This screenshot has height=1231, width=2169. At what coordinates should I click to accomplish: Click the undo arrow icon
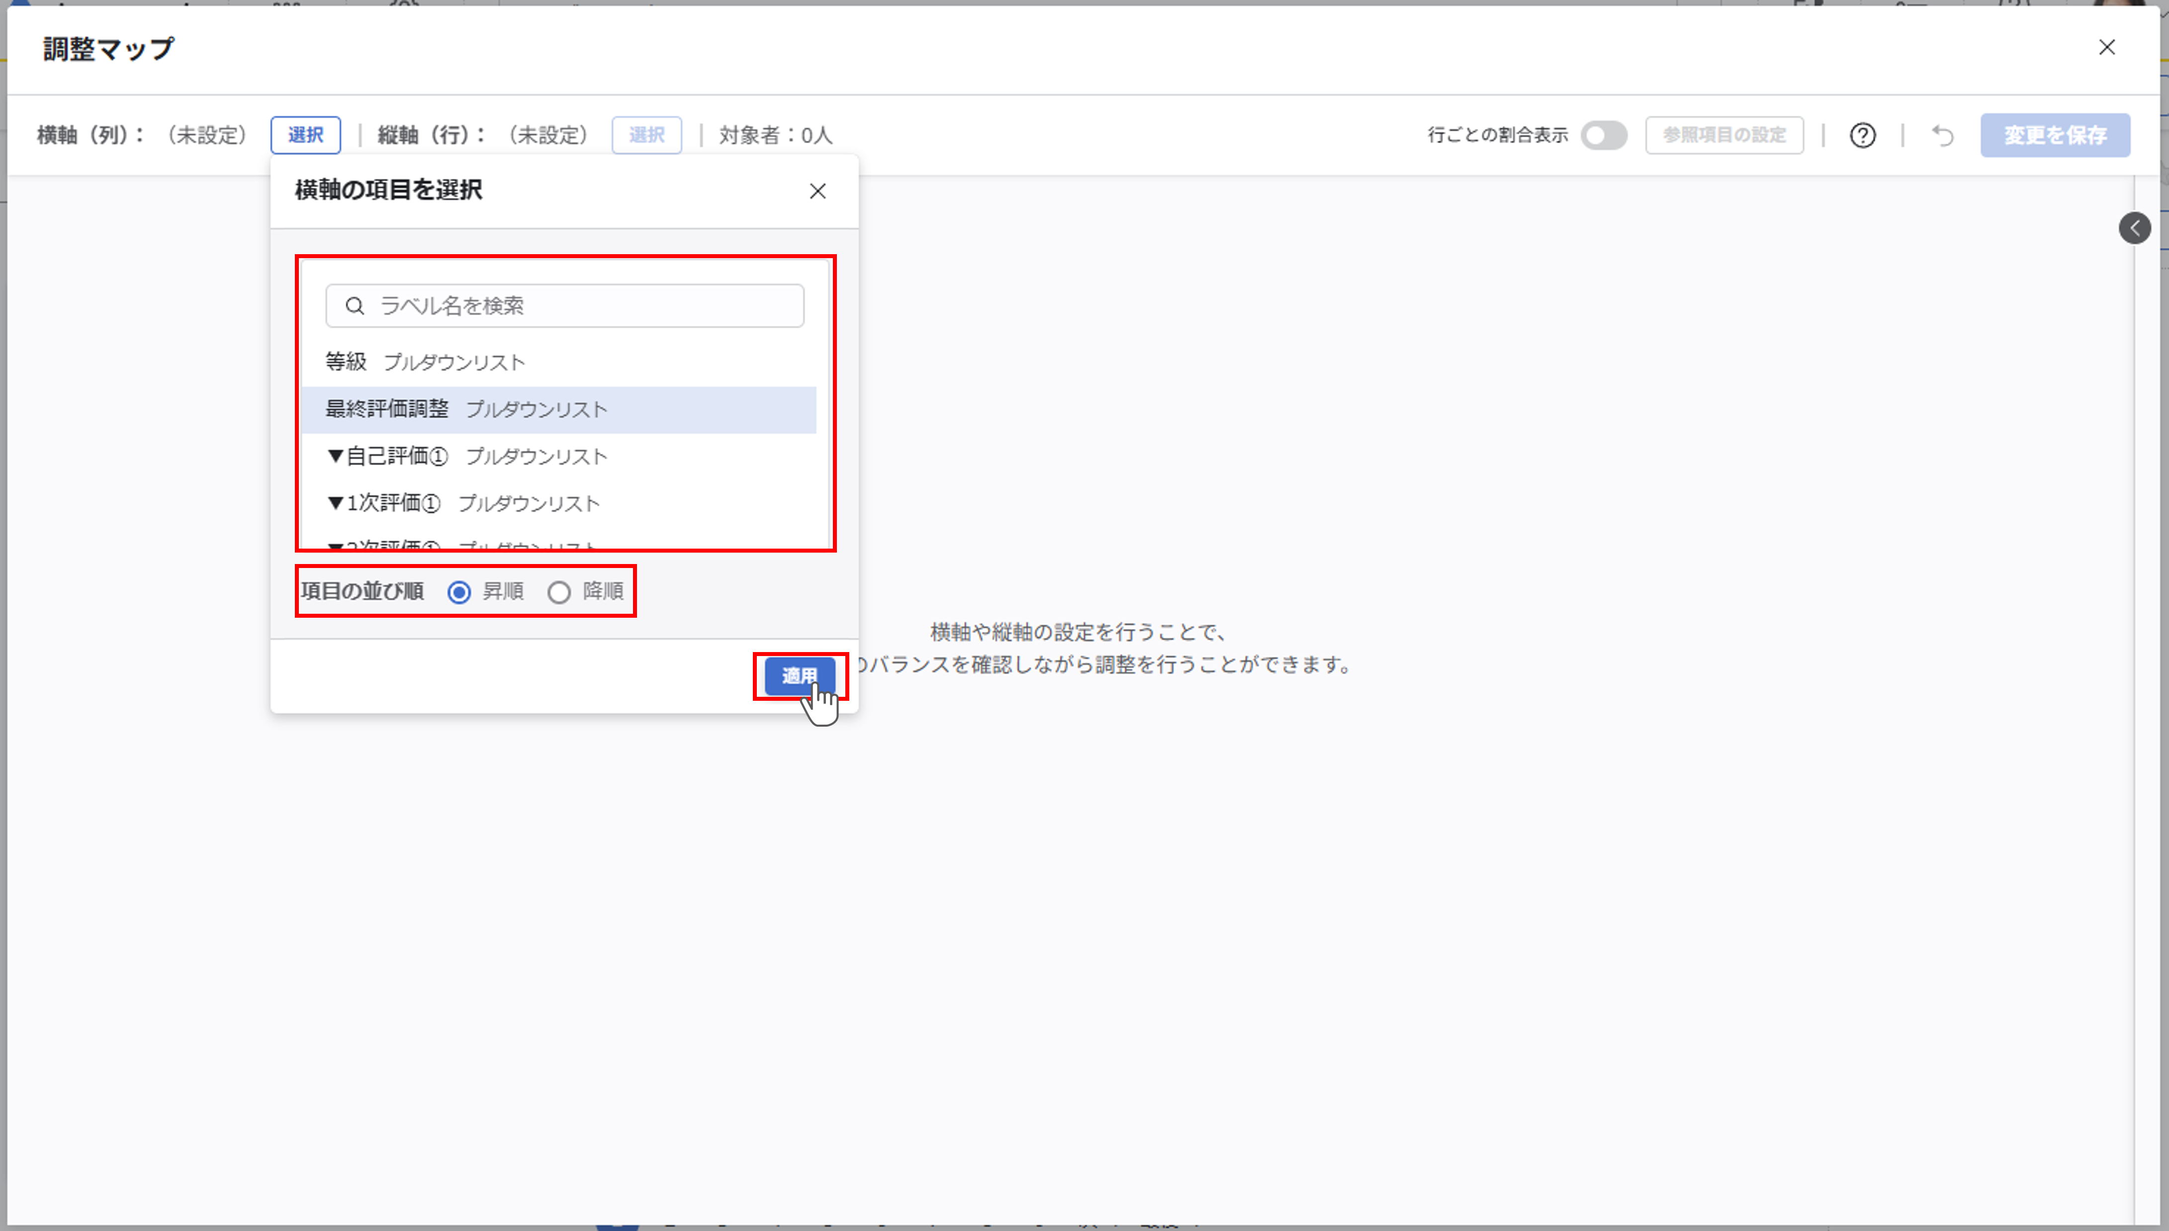pyautogui.click(x=1942, y=135)
